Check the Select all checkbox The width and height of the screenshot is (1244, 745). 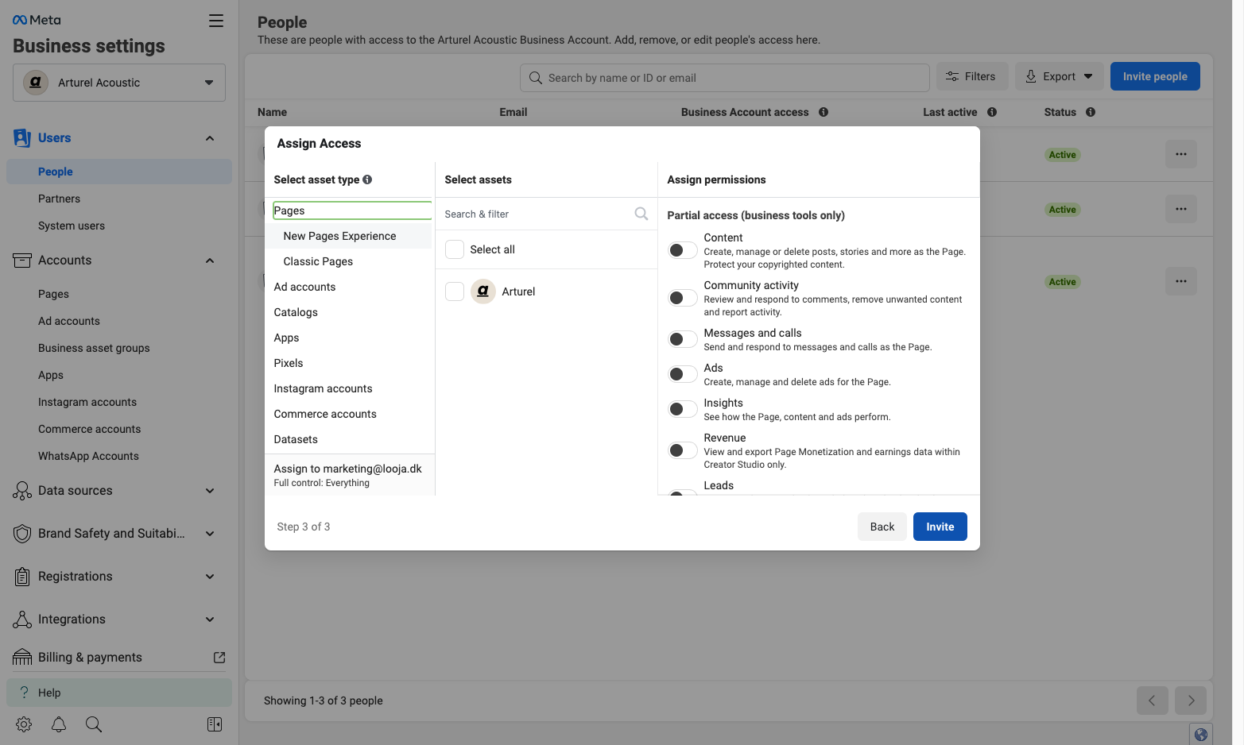point(455,249)
